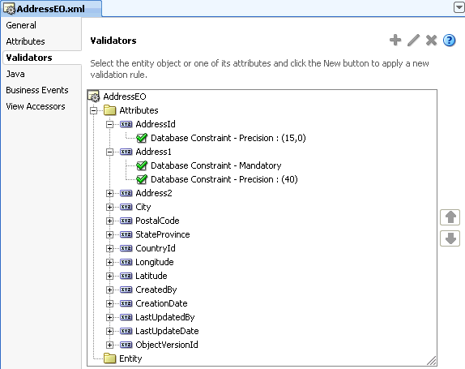Image resolution: width=465 pixels, height=369 pixels.
Task: Click the CreationDate attribute icon
Action: tap(126, 303)
